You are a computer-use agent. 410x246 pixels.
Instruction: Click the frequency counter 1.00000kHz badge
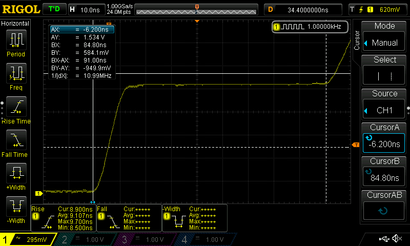(310, 27)
